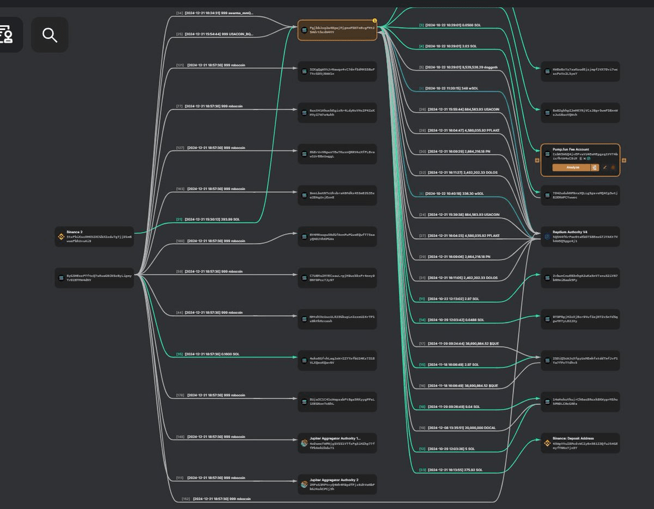Select the Binance 2 wallet node
The image size is (654, 509).
click(x=94, y=237)
